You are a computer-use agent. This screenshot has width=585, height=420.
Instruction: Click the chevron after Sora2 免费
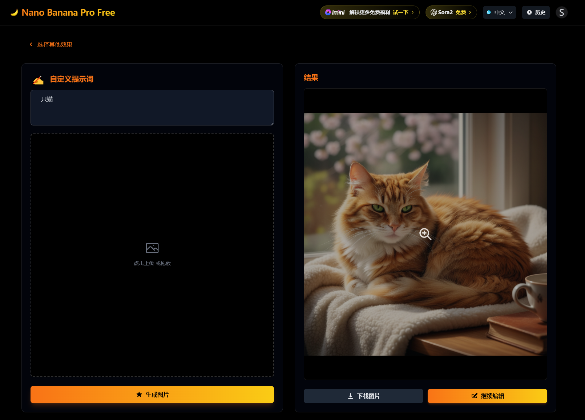[470, 12]
